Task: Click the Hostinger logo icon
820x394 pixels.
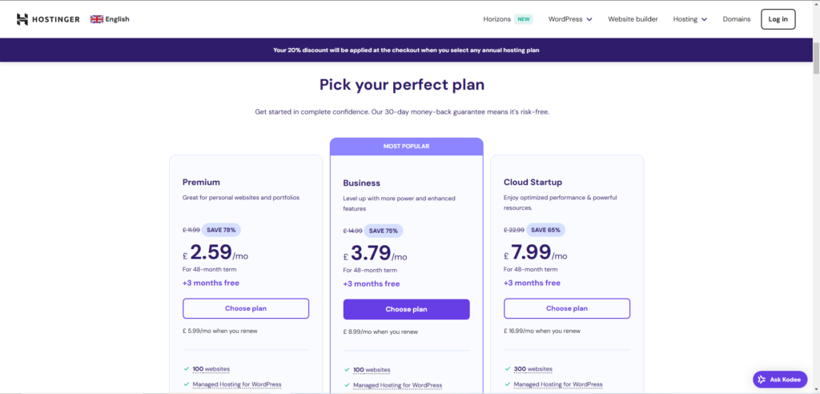Action: (x=22, y=19)
